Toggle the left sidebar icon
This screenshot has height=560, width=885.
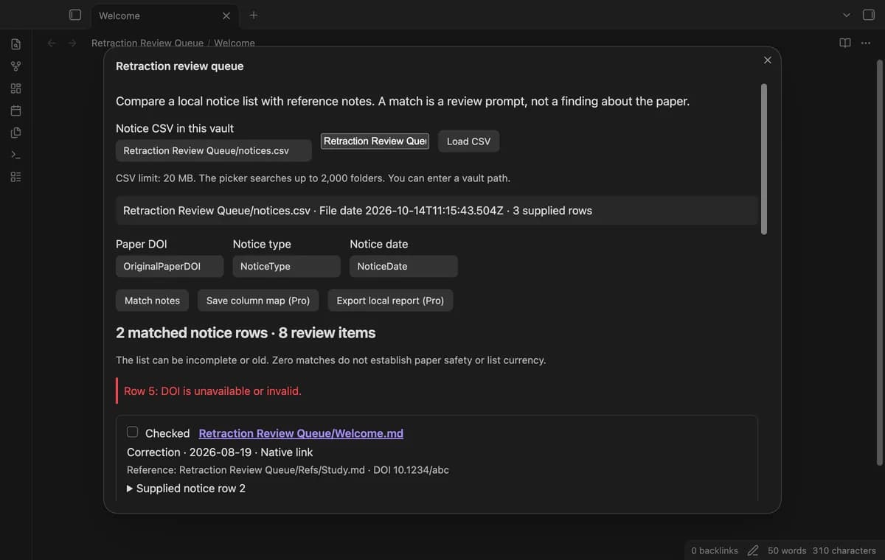click(74, 15)
